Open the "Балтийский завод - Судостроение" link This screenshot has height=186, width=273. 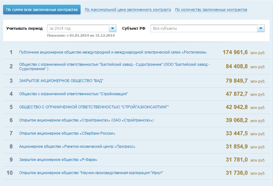click(x=114, y=66)
